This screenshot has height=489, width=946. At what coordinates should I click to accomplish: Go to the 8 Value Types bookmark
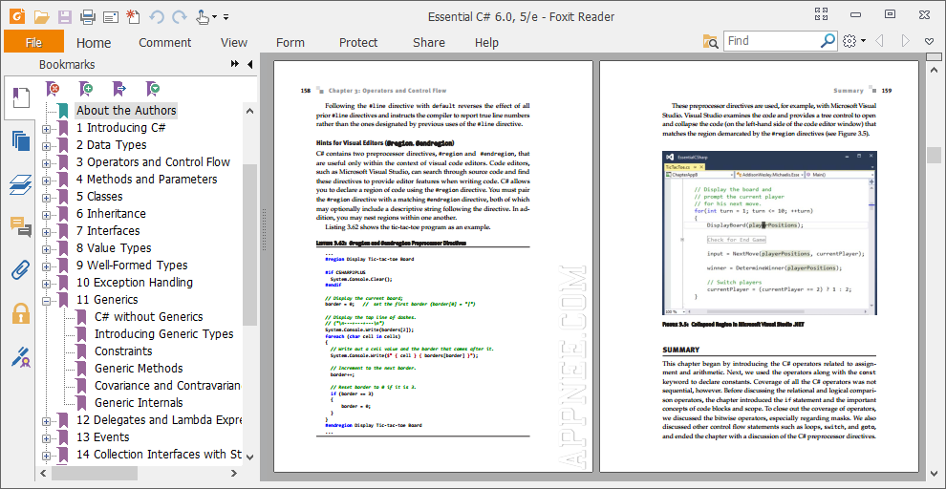click(x=114, y=247)
